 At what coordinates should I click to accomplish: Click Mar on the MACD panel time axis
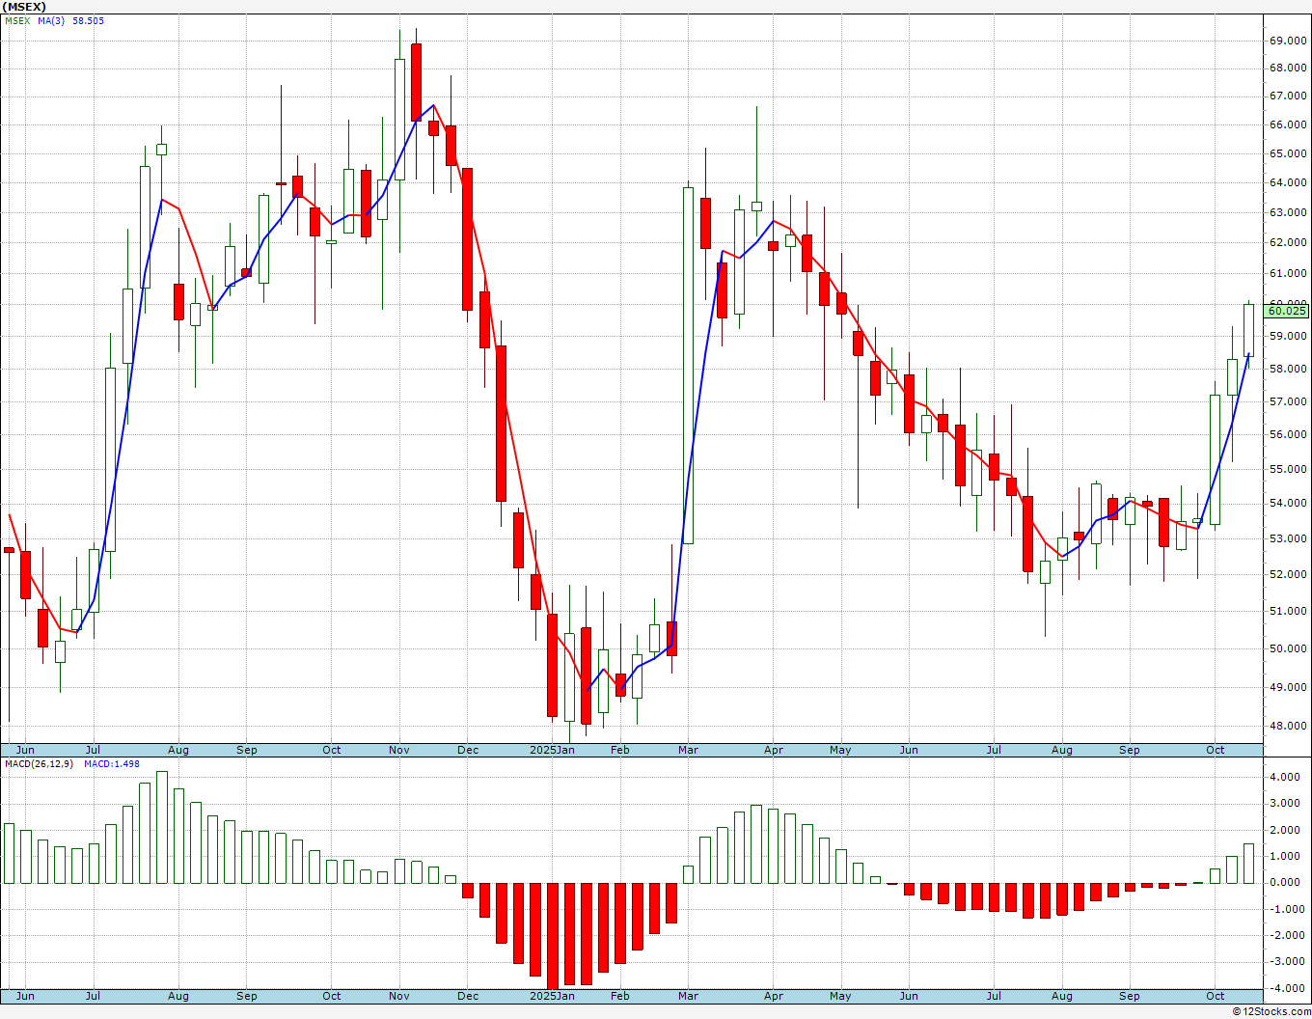point(688,996)
